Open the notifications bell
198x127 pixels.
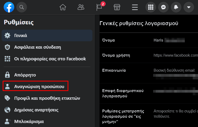[x=176, y=7]
